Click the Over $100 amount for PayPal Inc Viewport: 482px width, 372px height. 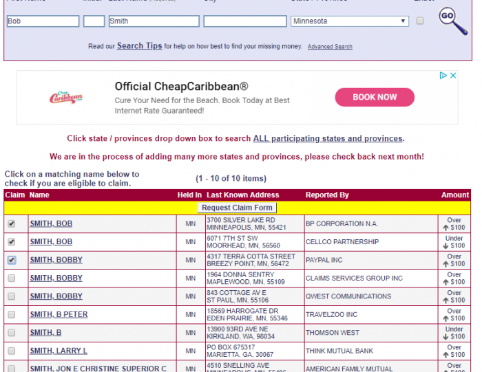click(454, 260)
